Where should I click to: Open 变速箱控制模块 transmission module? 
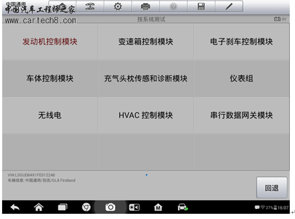pos(145,41)
